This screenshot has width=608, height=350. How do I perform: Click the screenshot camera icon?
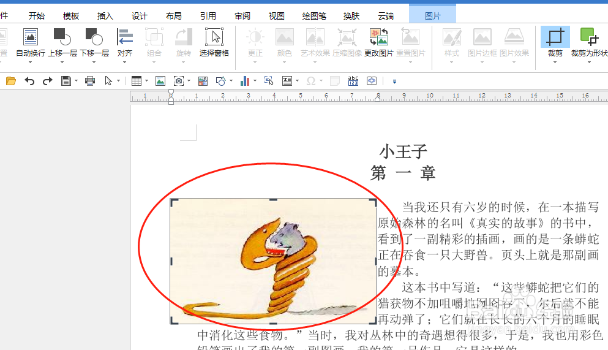click(x=179, y=81)
